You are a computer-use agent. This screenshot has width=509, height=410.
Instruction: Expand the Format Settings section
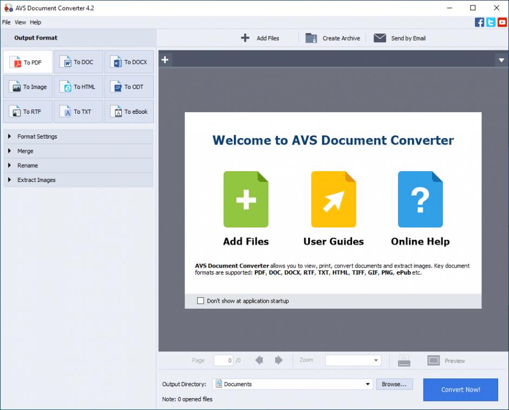click(78, 136)
